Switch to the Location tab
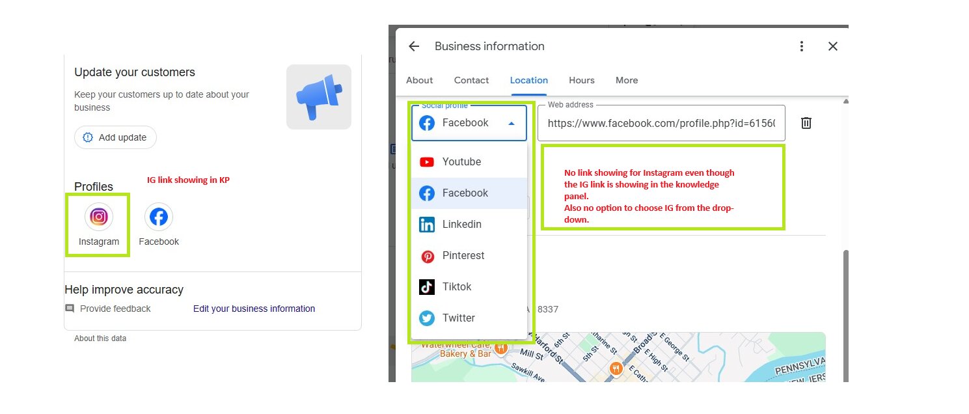 [529, 80]
